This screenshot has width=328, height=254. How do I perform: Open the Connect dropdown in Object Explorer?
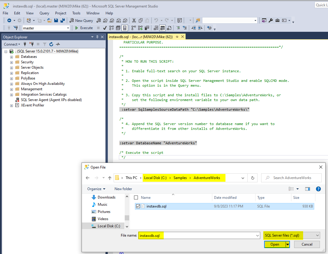point(12,44)
